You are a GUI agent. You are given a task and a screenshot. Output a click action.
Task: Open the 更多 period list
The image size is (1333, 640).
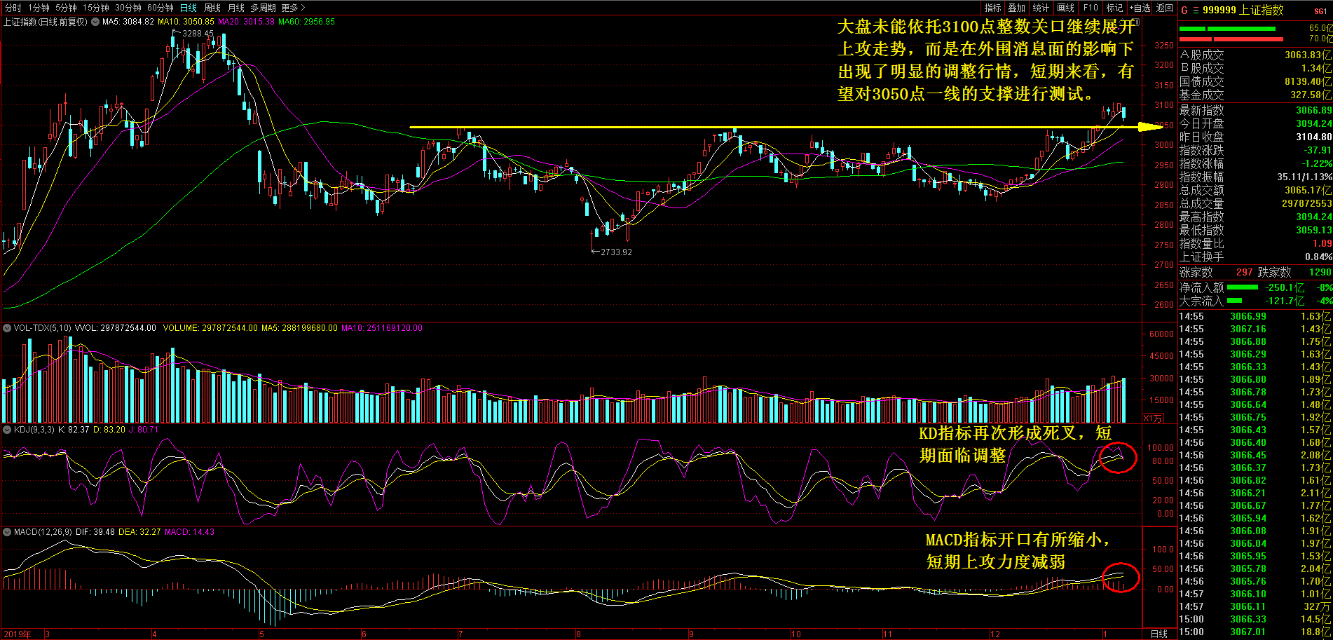(293, 8)
